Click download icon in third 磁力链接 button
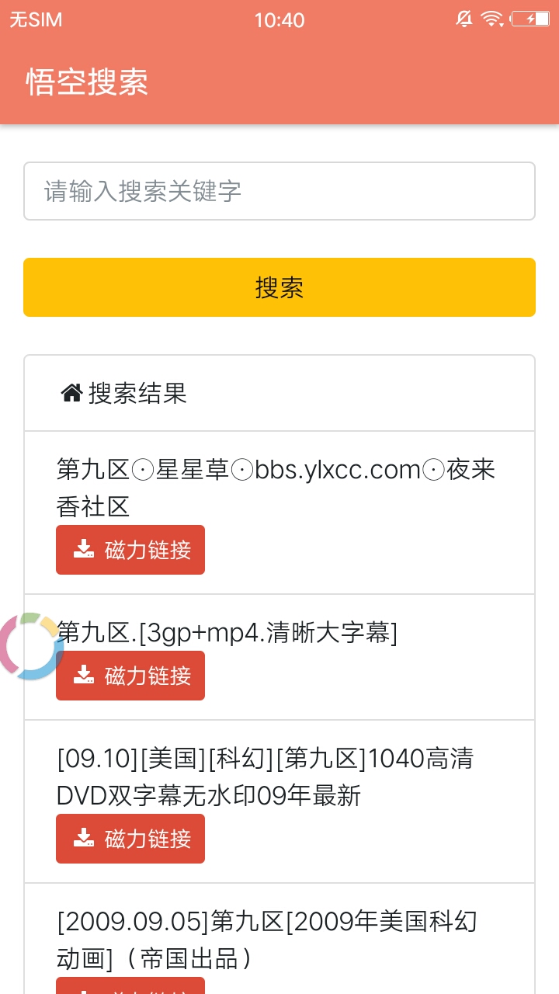 (84, 839)
